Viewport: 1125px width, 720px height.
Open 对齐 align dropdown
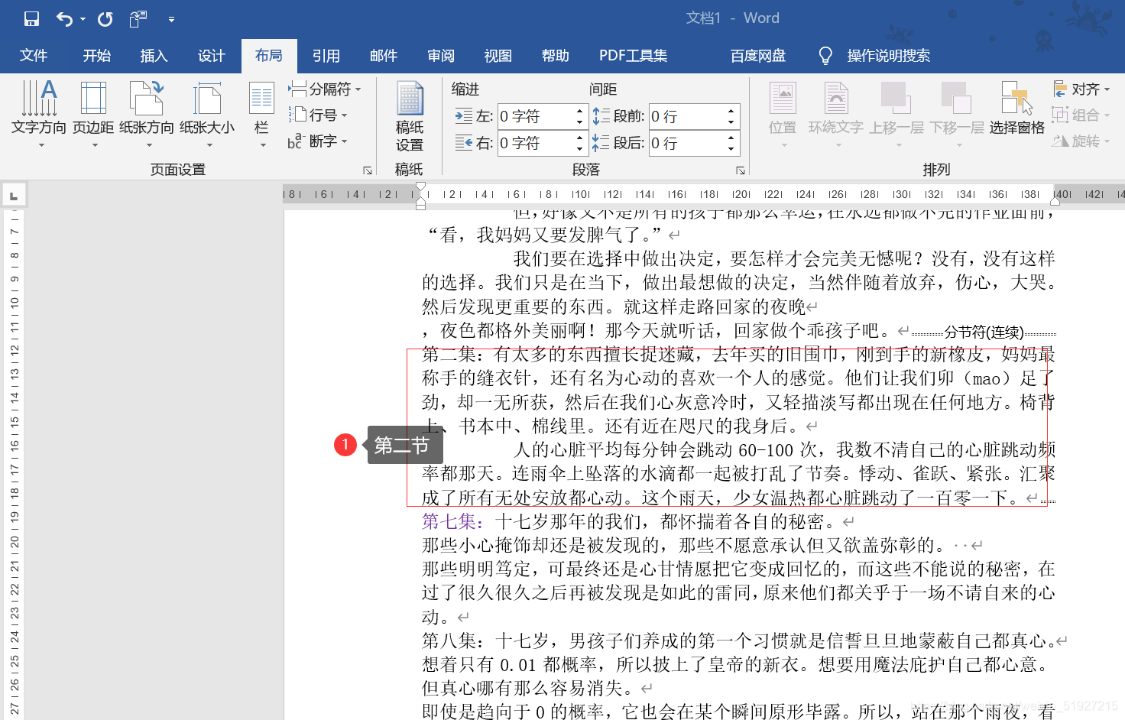tap(1081, 89)
